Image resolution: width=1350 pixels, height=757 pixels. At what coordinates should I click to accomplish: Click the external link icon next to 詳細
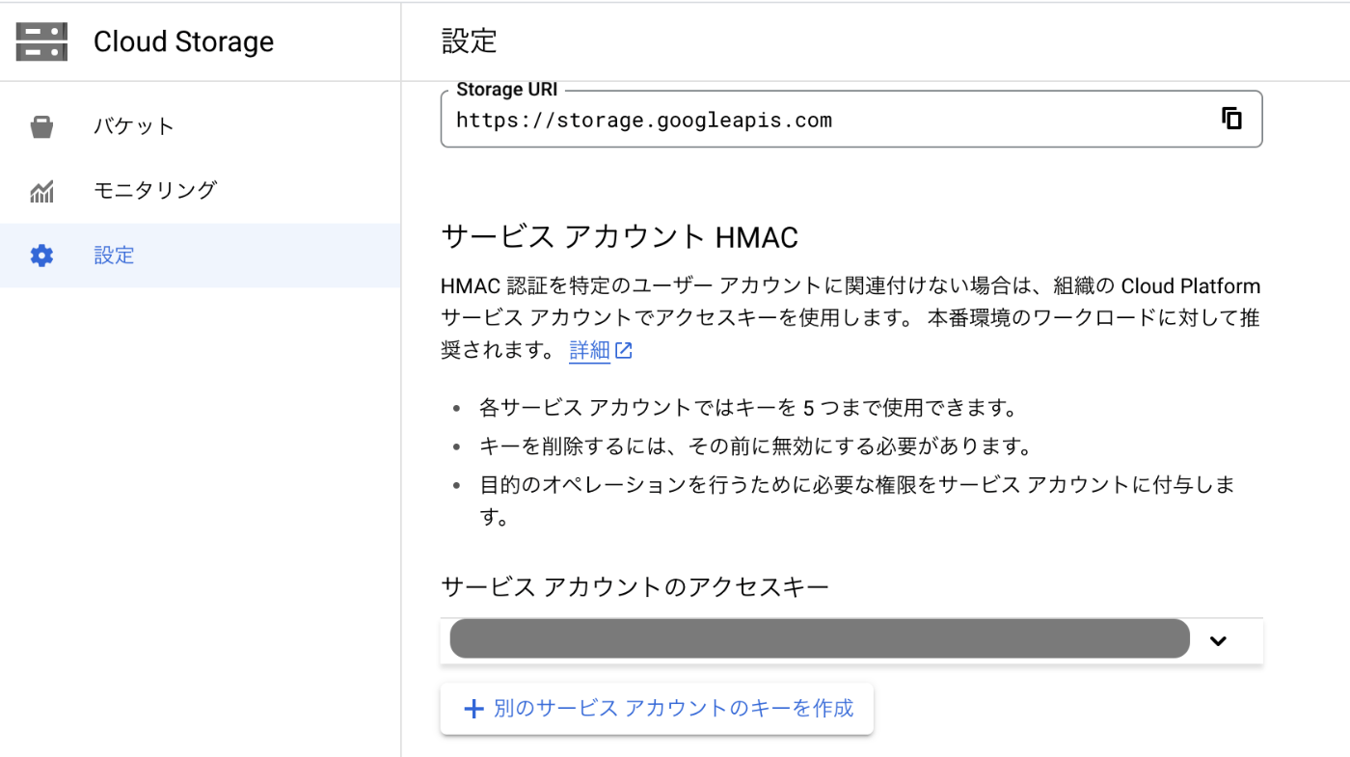(624, 351)
